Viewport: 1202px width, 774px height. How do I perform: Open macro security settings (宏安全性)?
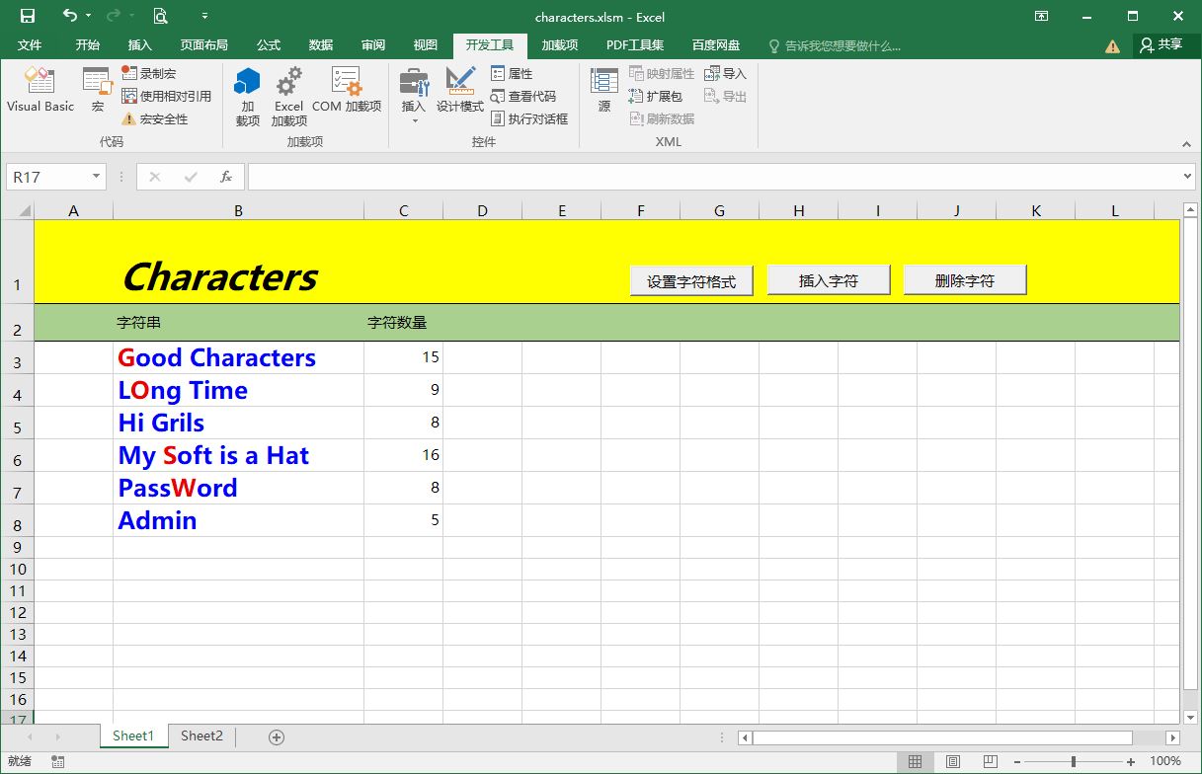(154, 118)
